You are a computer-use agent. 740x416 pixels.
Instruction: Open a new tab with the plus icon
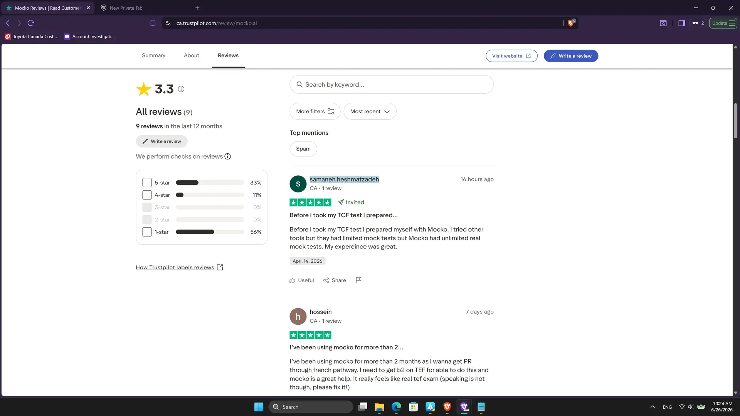[197, 8]
